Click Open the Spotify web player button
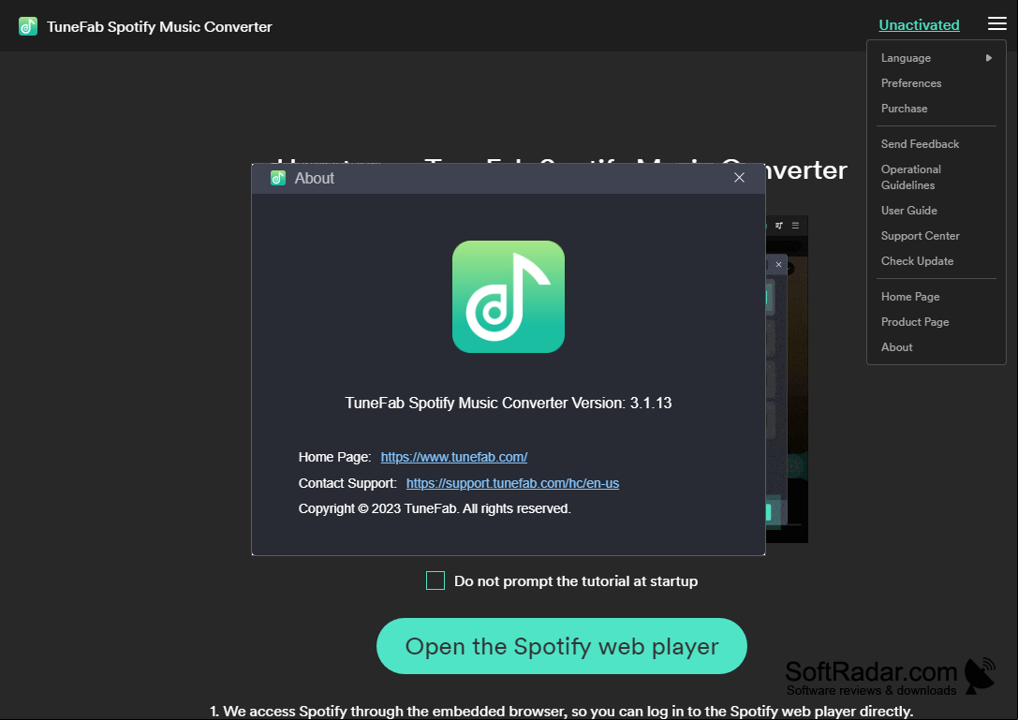 pos(562,646)
